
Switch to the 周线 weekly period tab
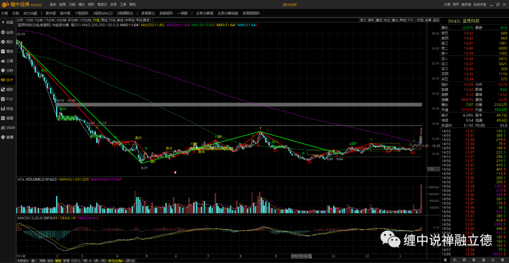(x=104, y=20)
